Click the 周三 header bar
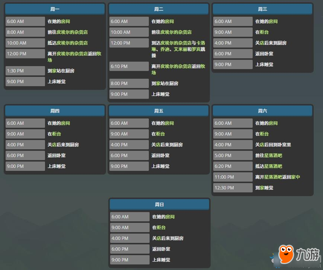Viewport: 323px width, 270px height. pos(262,9)
